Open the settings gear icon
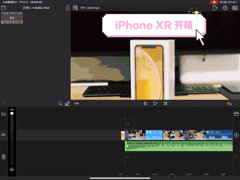 click(x=225, y=8)
